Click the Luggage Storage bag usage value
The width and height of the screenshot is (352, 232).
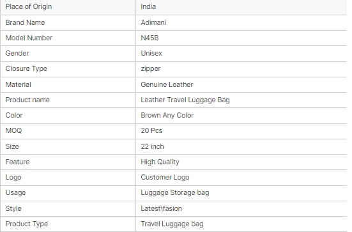click(x=175, y=193)
